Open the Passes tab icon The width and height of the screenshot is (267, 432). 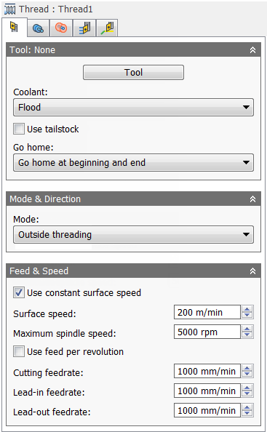84,28
